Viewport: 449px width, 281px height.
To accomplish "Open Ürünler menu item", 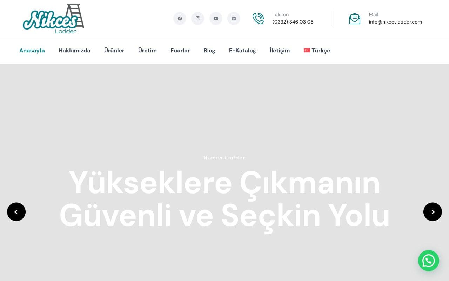I will (x=114, y=50).
